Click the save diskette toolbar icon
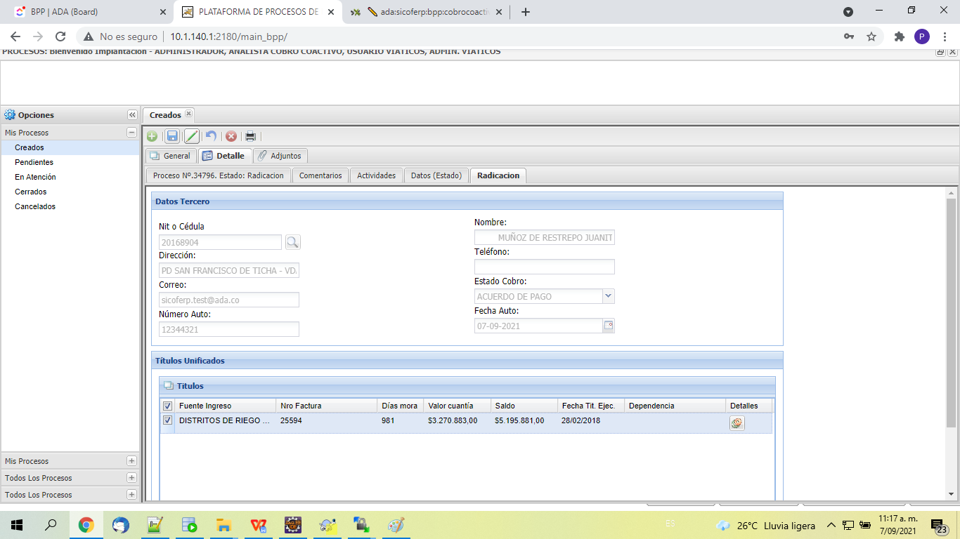Viewport: 960px width, 539px height. 172,136
